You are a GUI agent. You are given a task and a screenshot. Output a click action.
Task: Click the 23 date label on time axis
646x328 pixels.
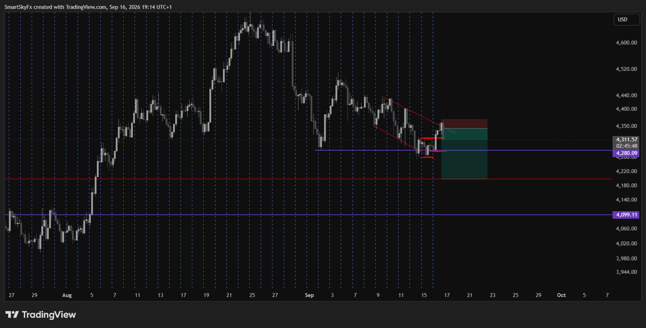pyautogui.click(x=493, y=296)
